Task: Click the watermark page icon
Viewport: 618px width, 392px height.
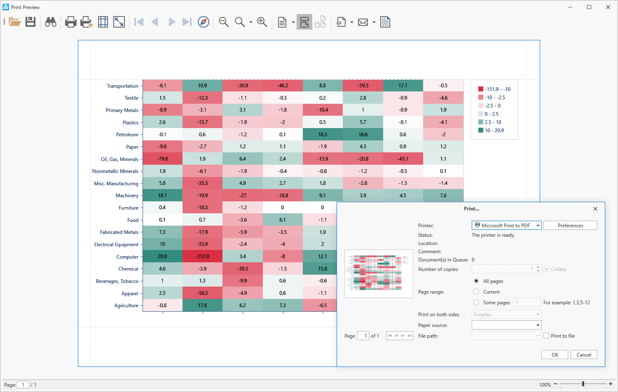Action: coord(385,22)
